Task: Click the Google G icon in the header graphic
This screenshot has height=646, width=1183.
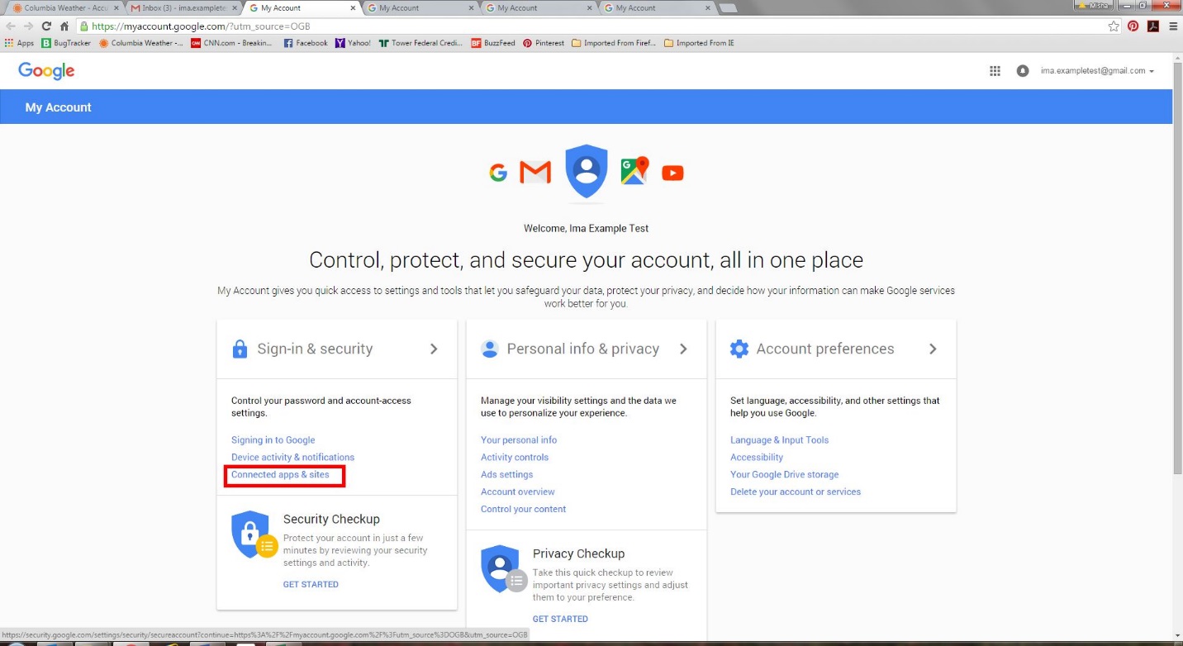Action: point(498,173)
